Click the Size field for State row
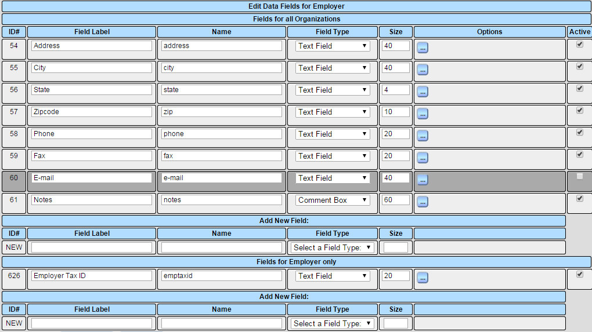The image size is (592, 332). point(396,90)
